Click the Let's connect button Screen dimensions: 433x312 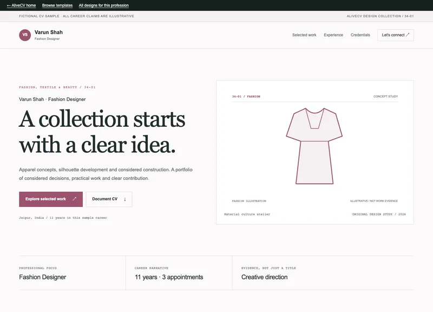(396, 35)
